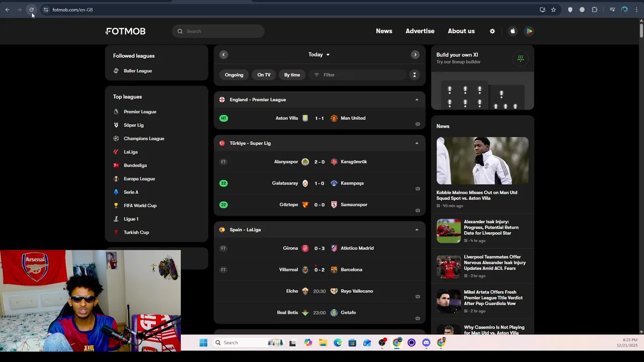This screenshot has width=644, height=362.
Task: Open the Google Play store icon link
Action: (529, 31)
